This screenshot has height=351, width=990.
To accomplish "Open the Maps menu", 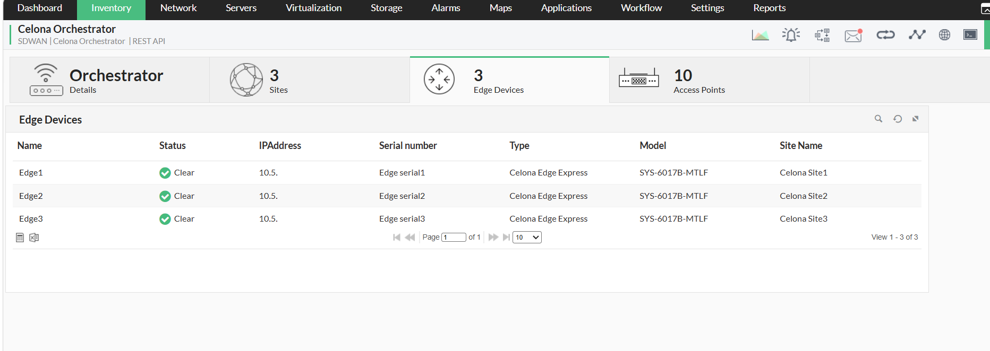I will pos(501,8).
